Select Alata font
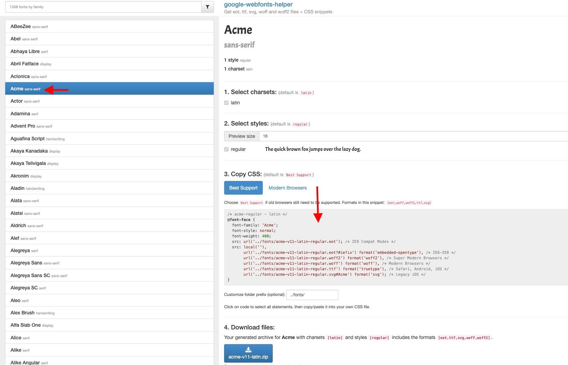This screenshot has width=568, height=365. tap(109, 200)
